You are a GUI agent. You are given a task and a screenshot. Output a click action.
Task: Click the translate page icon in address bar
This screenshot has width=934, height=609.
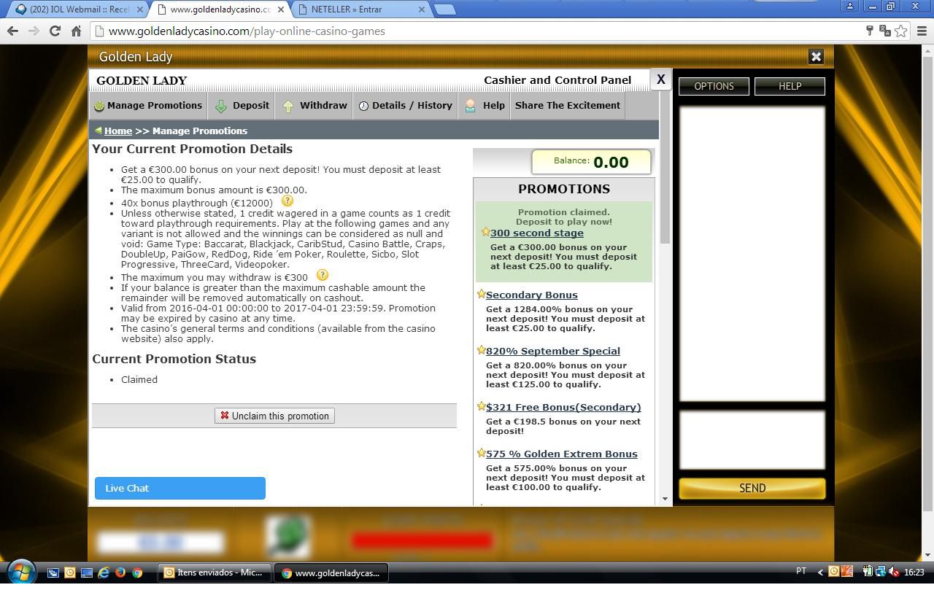(885, 31)
